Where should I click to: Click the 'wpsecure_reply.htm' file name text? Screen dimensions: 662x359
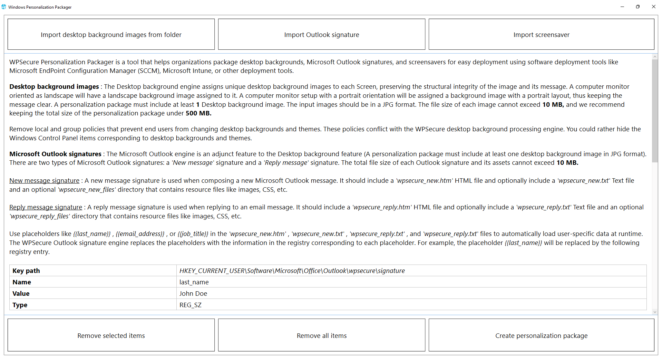click(x=382, y=207)
